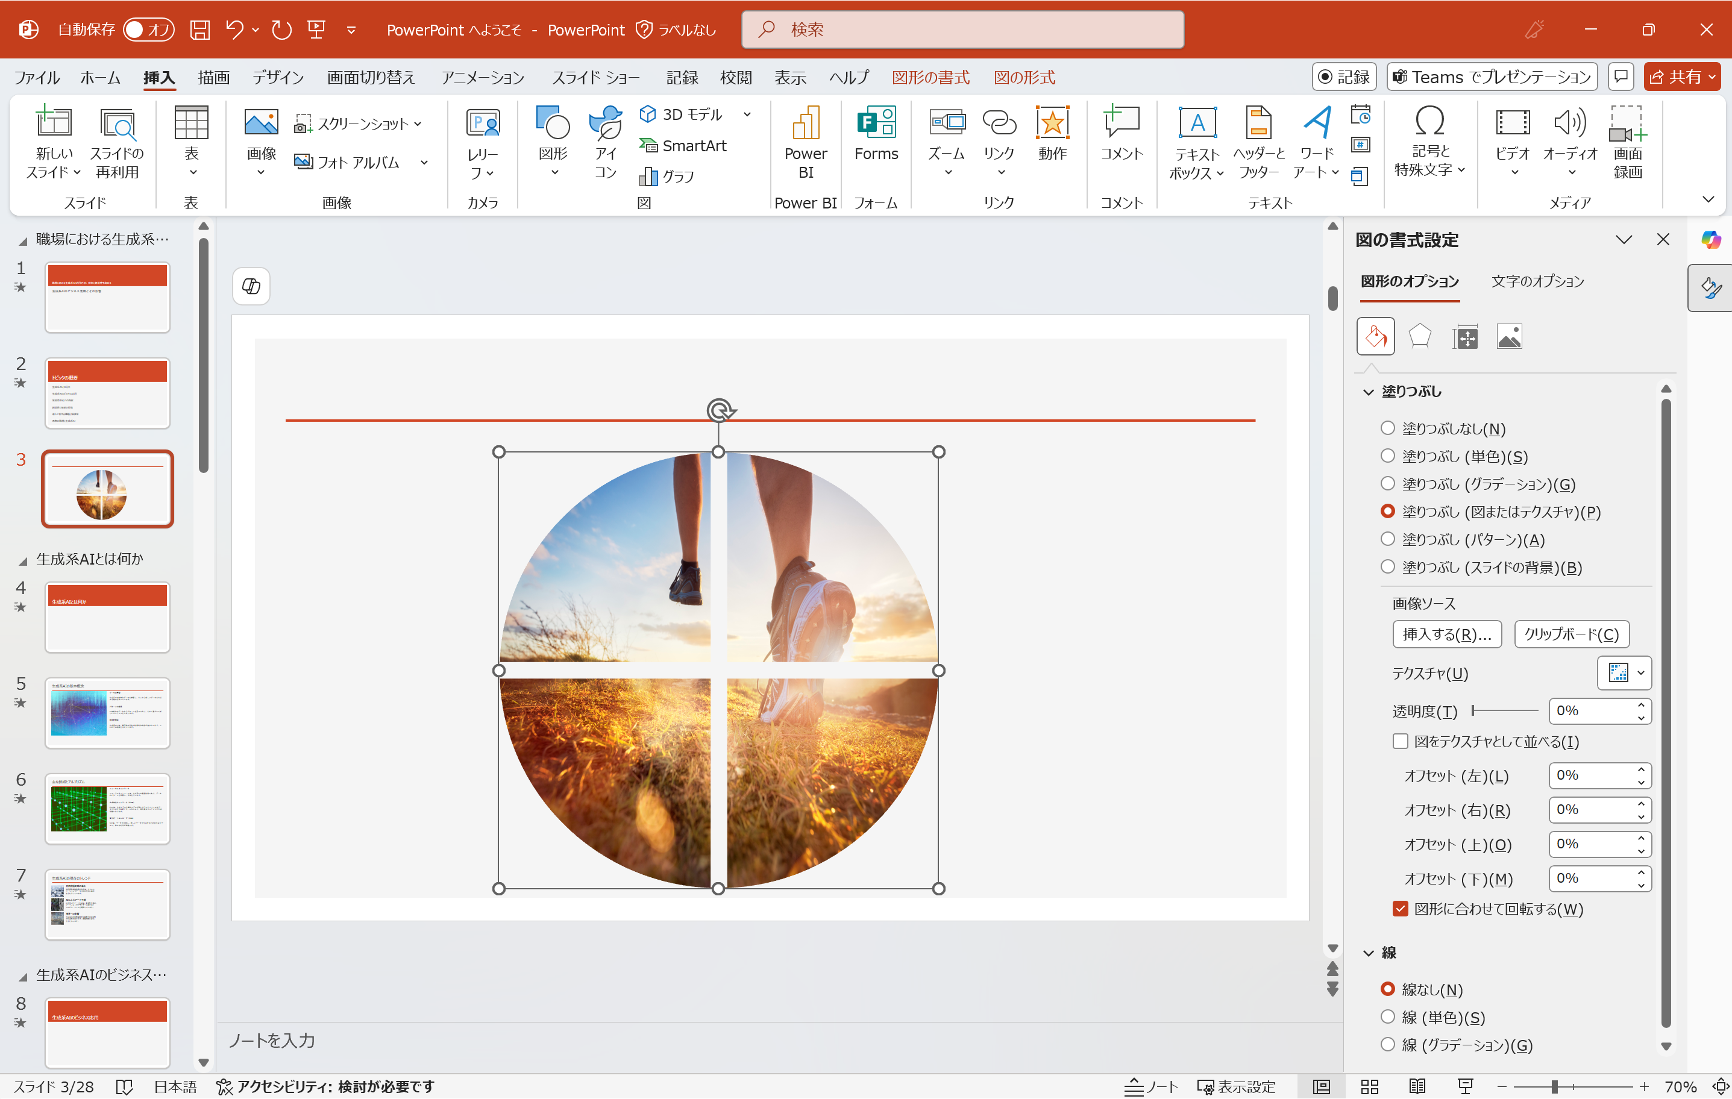Viewport: 1732px width, 1099px height.
Task: Insert SmartArt graphic
Action: [683, 146]
